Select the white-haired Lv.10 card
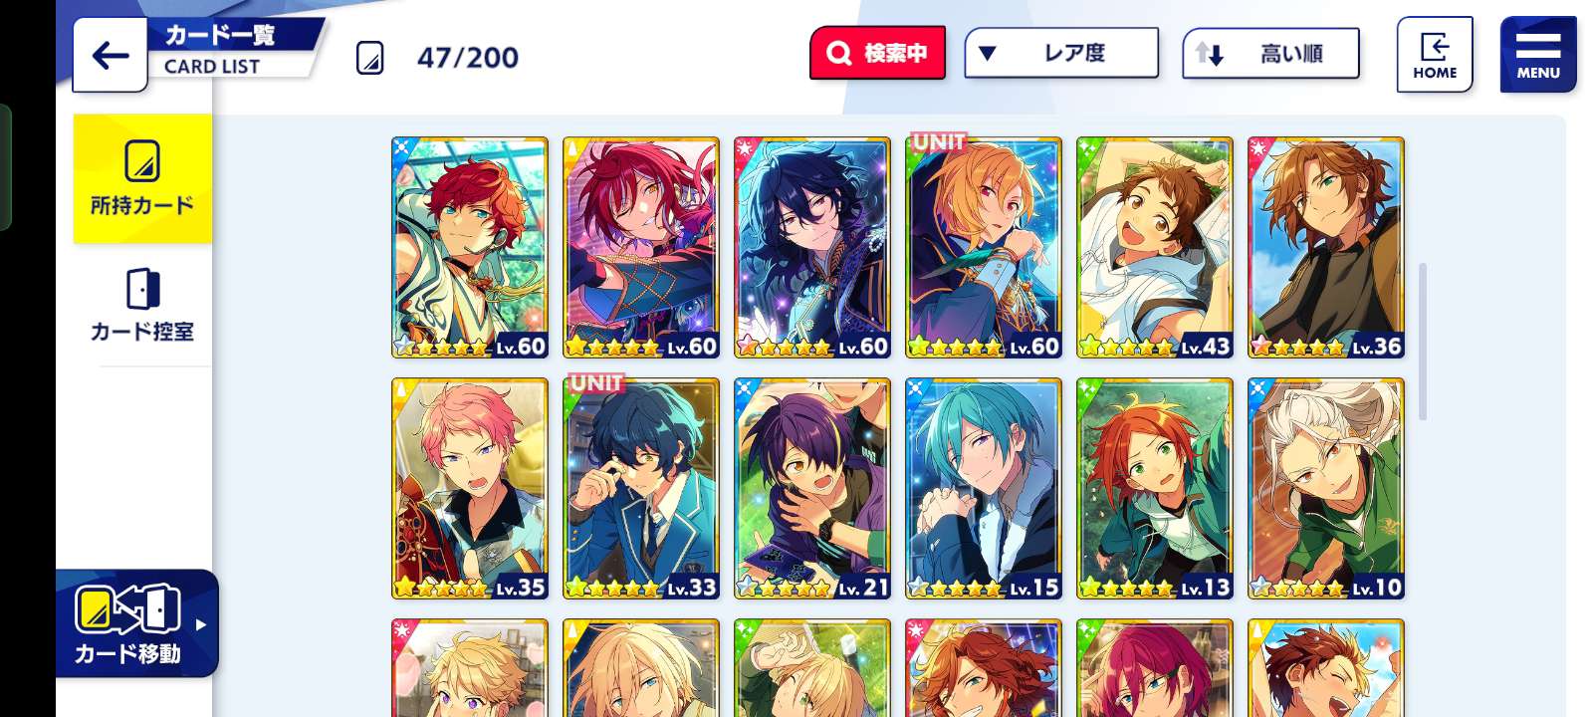This screenshot has height=717, width=1593. click(1326, 489)
